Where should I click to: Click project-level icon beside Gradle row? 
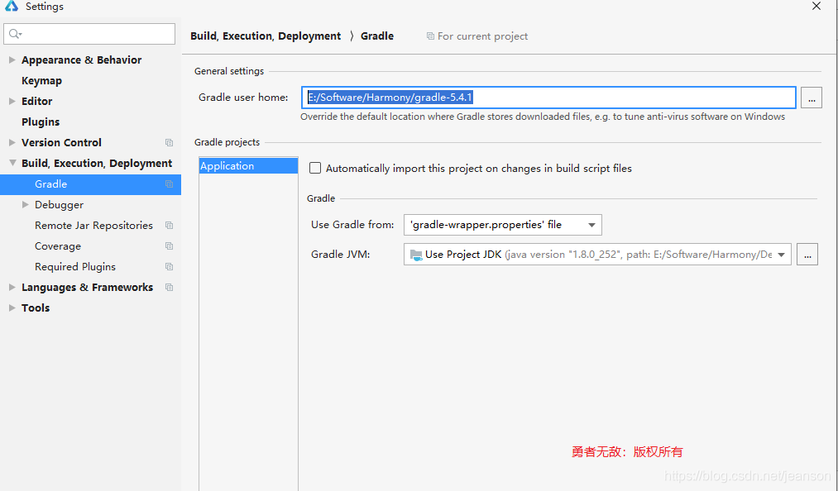(x=169, y=184)
